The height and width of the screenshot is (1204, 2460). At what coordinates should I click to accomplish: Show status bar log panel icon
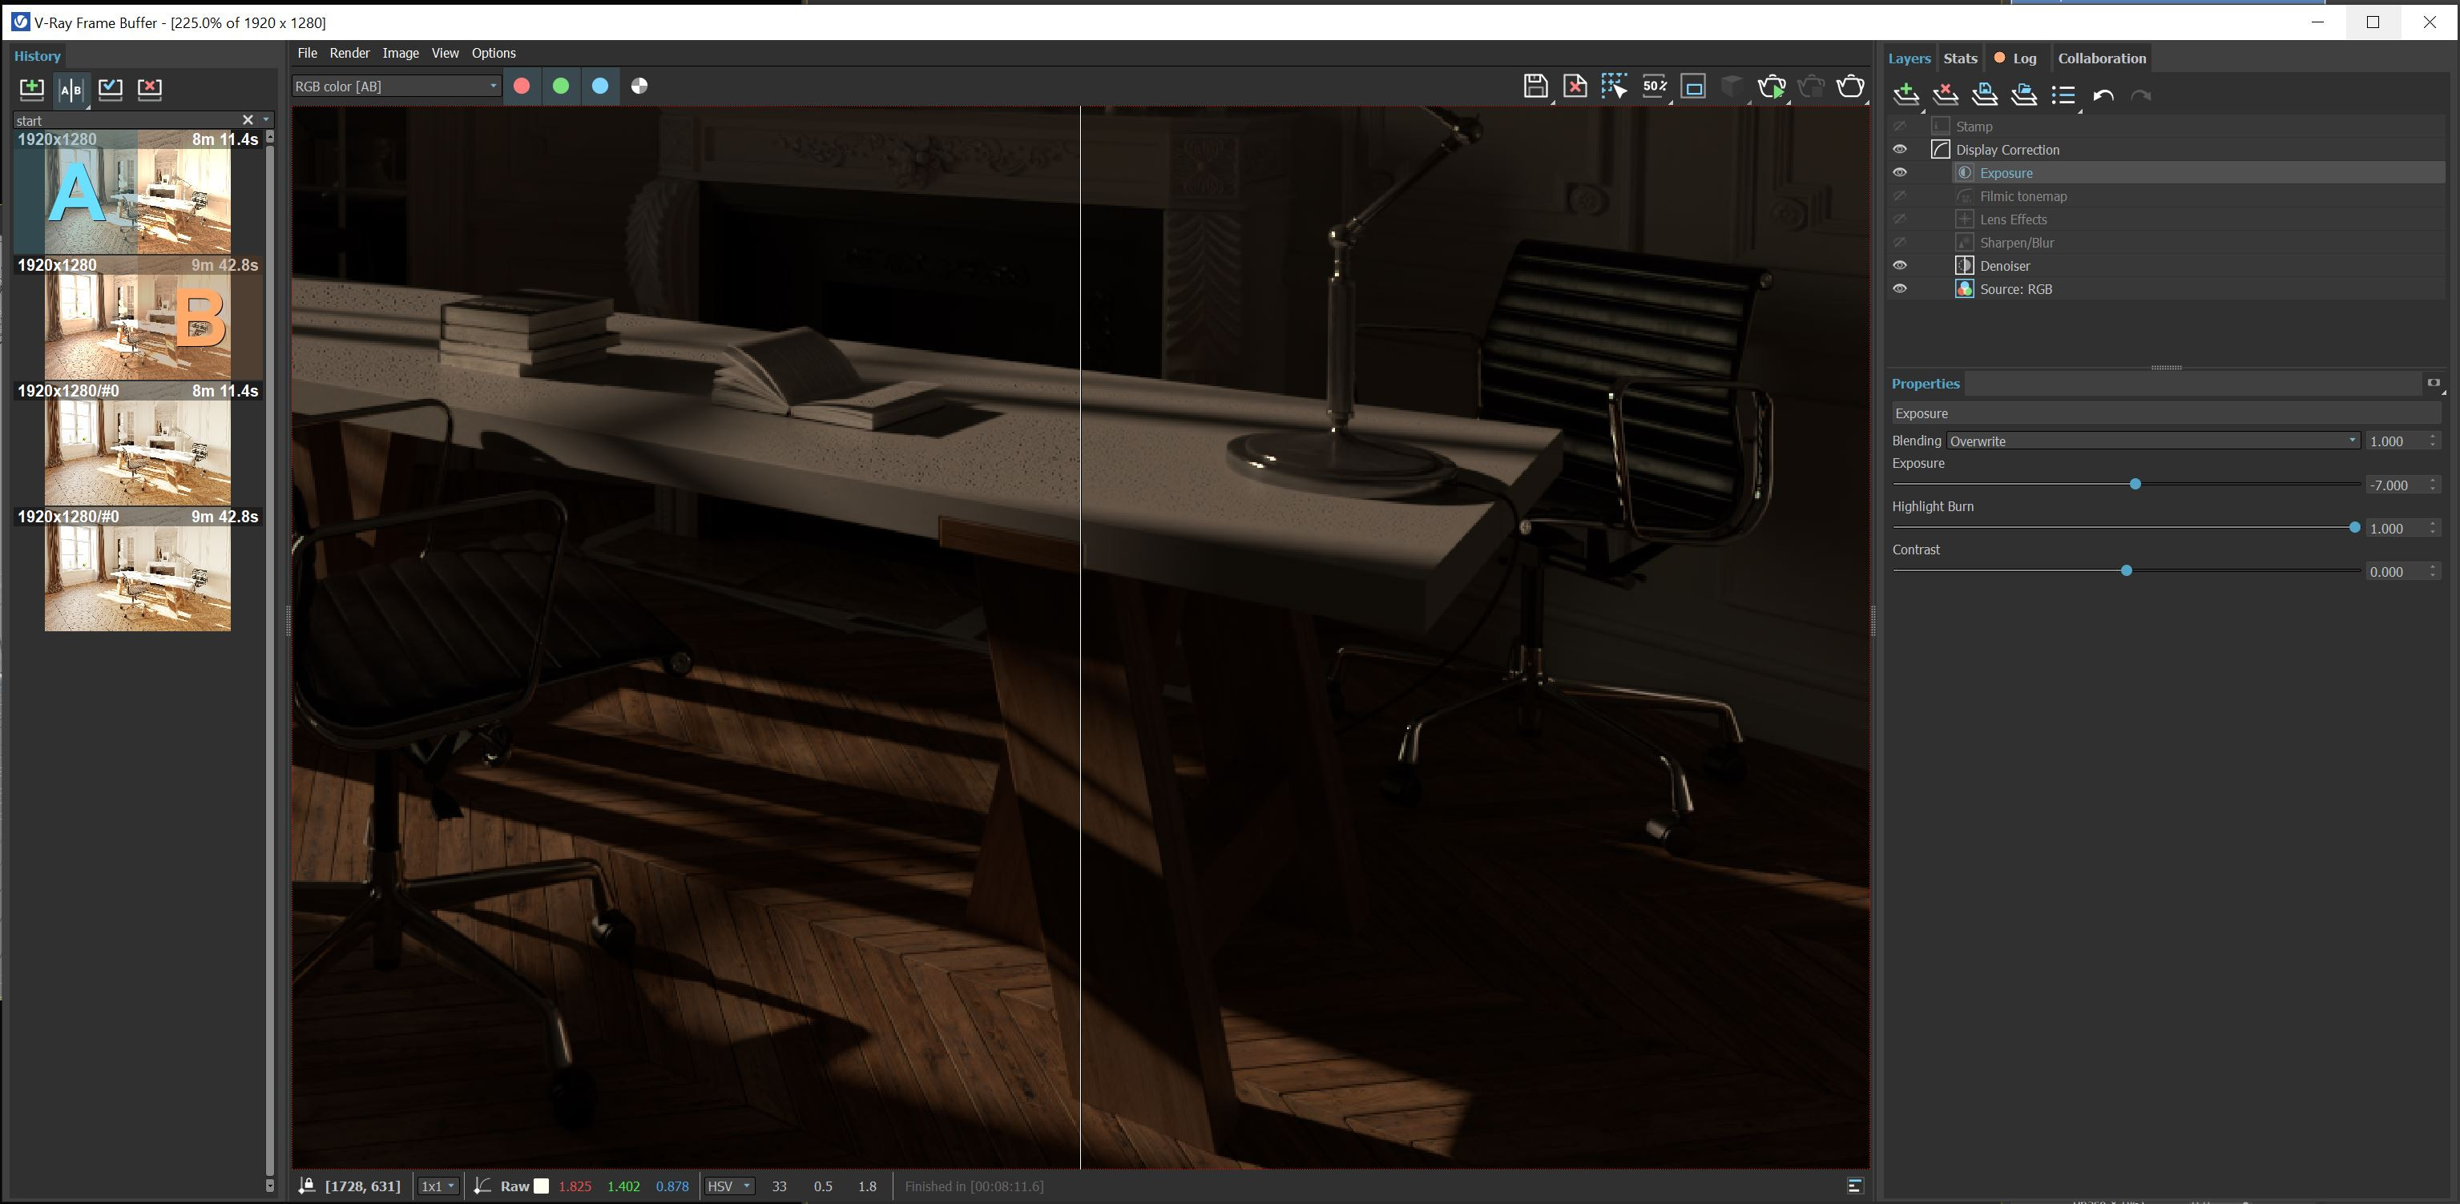tap(1854, 1185)
